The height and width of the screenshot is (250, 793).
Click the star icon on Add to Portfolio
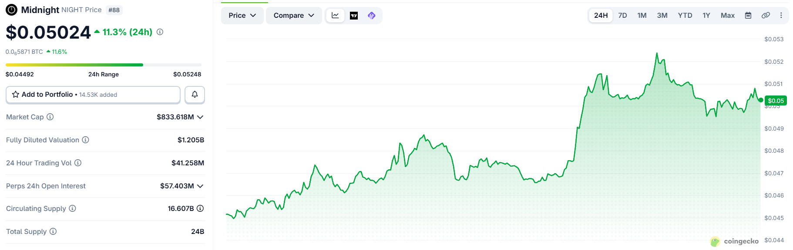16,95
